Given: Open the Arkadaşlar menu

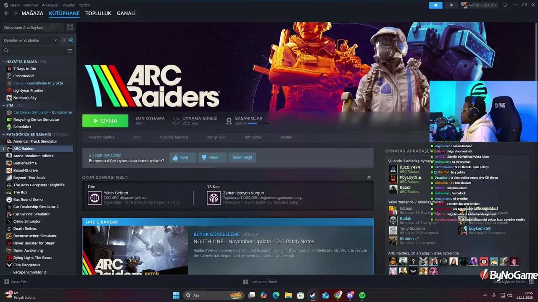Looking at the screenshot, I should point(50,5).
